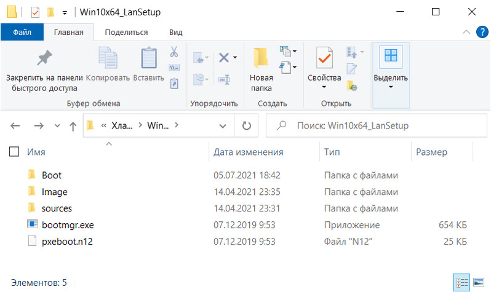
Task: Expand subfolders chevron after Win... breadcrumb
Action: (177, 125)
